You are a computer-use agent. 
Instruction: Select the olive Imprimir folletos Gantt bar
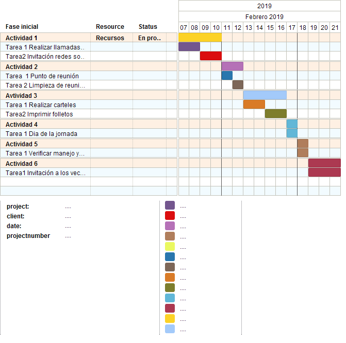pyautogui.click(x=275, y=114)
